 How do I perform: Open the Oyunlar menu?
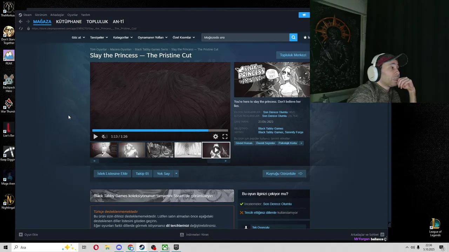click(x=73, y=15)
